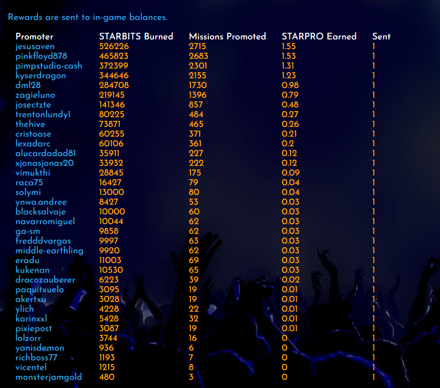440x388 pixels.
Task: Select richboss77 promoter name
Action: click(36, 358)
